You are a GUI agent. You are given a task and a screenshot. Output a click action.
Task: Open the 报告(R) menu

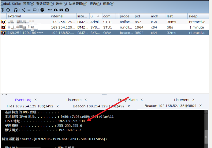point(95,4)
